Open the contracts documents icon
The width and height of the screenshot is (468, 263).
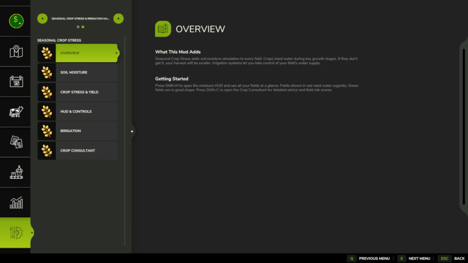16,142
